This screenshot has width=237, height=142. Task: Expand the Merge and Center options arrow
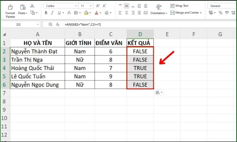(x=201, y=13)
